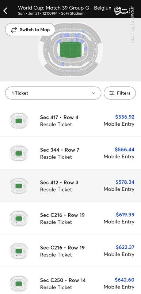Open the stadium thumbnail for Sec 412
The height and width of the screenshot is (294, 141).
19,186
